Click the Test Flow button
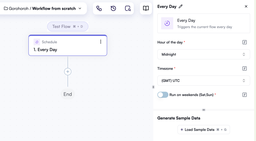This screenshot has width=256, height=141. pos(68,27)
